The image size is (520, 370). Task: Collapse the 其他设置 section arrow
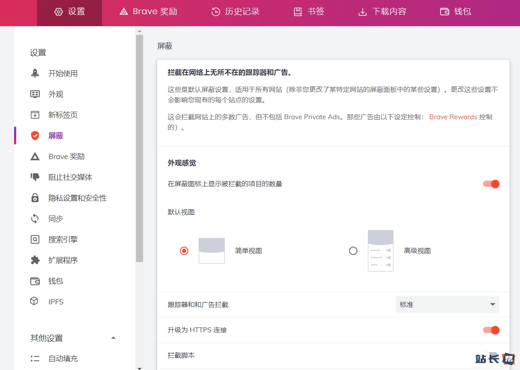[x=114, y=338]
